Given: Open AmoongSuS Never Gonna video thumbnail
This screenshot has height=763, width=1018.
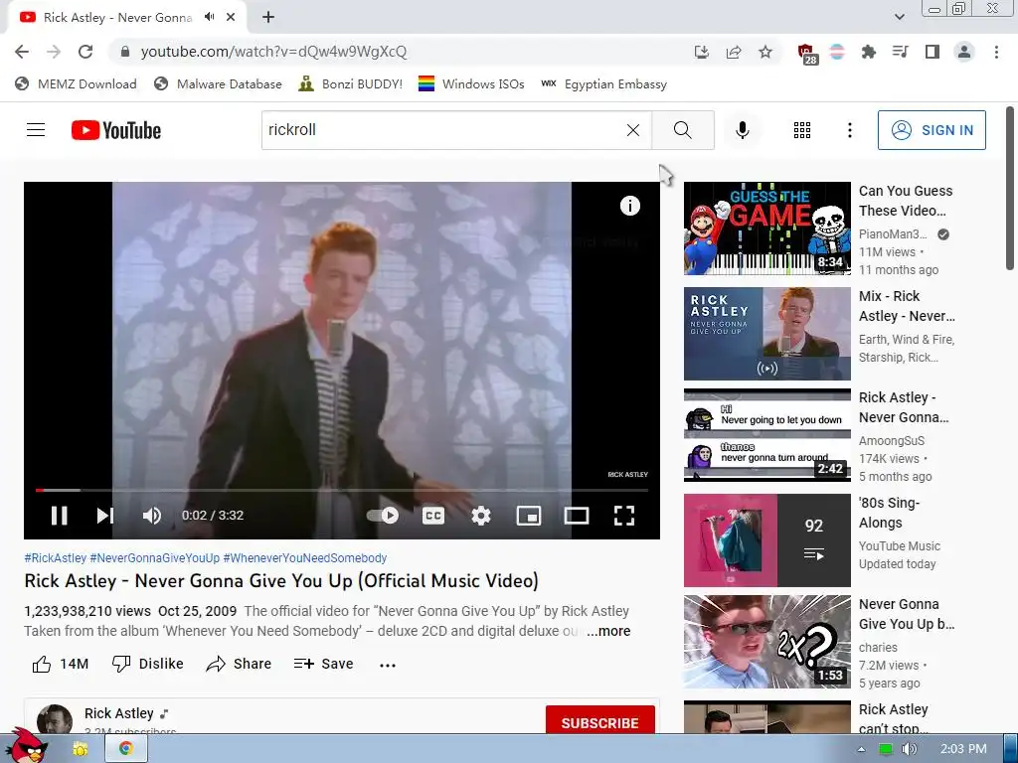Looking at the screenshot, I should pyautogui.click(x=766, y=435).
